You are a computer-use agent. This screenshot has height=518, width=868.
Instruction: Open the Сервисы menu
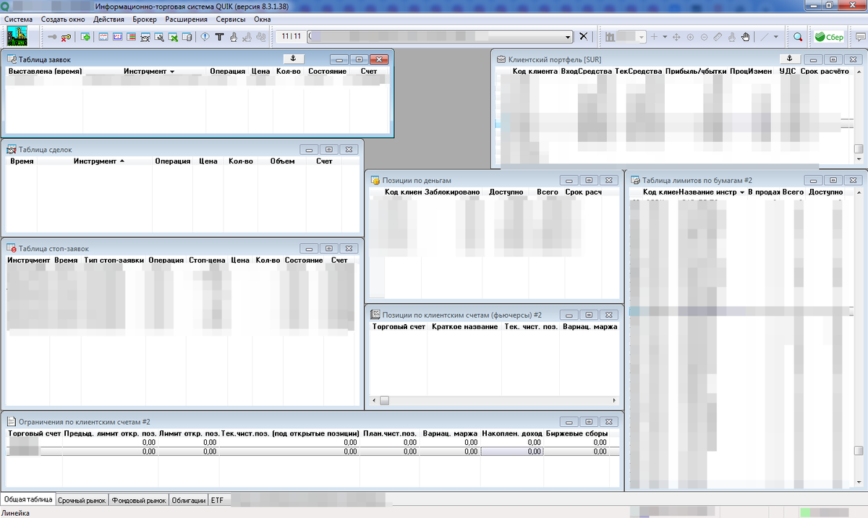click(231, 20)
